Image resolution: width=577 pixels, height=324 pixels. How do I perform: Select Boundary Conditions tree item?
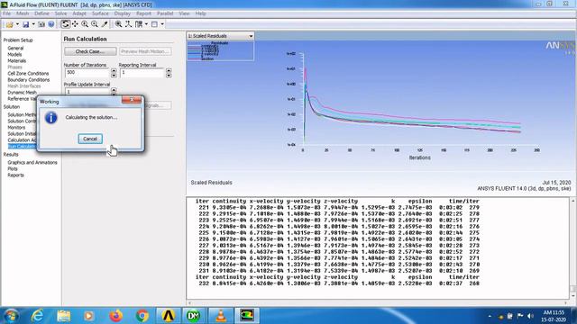(x=29, y=80)
